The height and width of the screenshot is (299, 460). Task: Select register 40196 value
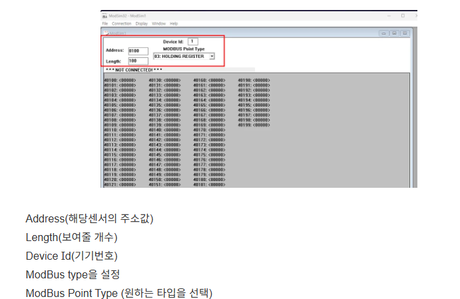coord(262,110)
